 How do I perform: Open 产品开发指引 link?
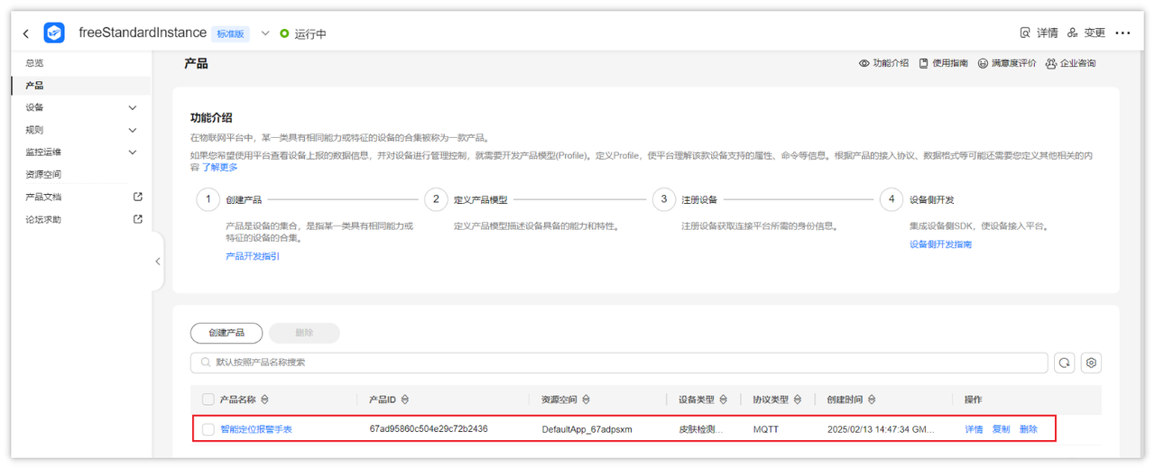(253, 256)
